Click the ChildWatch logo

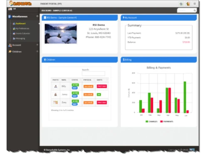point(20,3)
